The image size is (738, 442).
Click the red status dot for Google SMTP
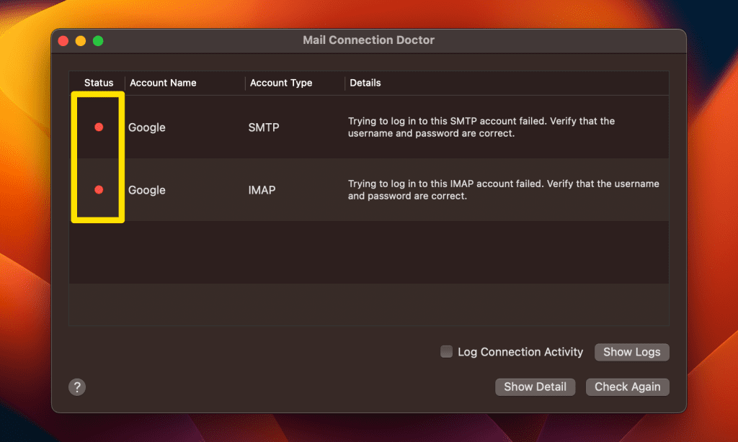pyautogui.click(x=99, y=127)
